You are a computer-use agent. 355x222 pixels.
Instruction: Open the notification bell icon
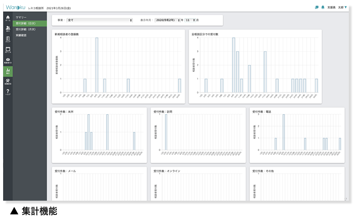click(323, 7)
